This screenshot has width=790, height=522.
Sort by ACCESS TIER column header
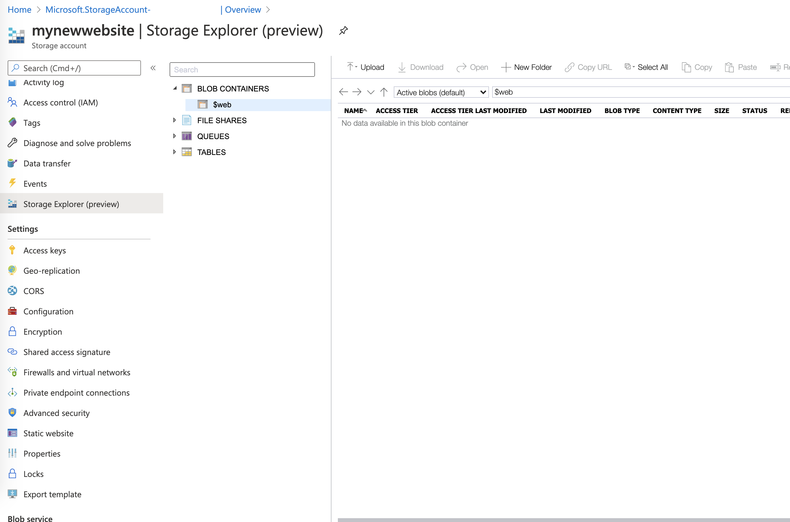397,110
